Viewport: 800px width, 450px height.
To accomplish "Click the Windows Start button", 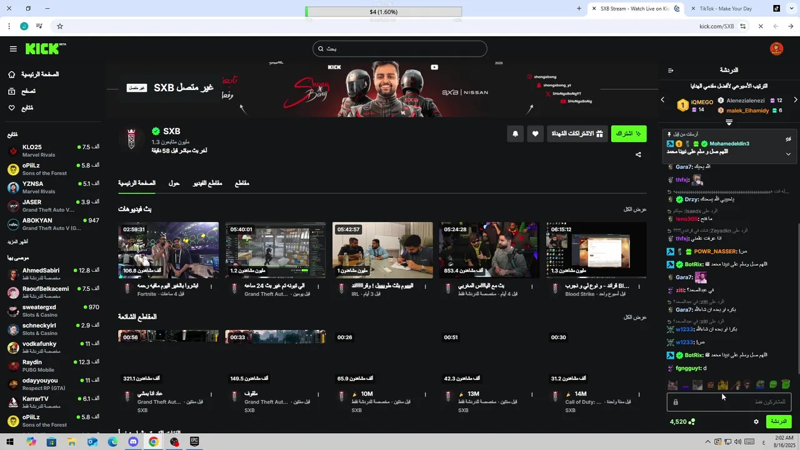I will (11, 442).
